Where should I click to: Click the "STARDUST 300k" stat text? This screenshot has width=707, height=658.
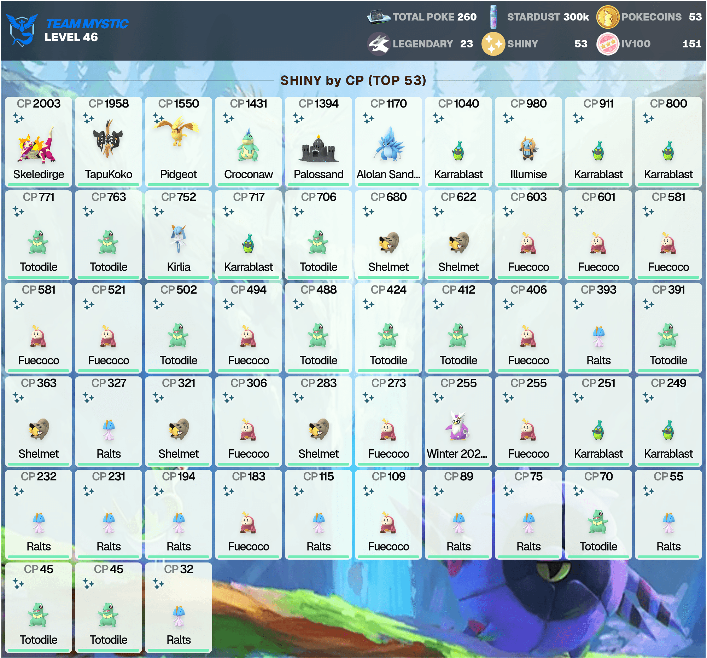tap(548, 17)
